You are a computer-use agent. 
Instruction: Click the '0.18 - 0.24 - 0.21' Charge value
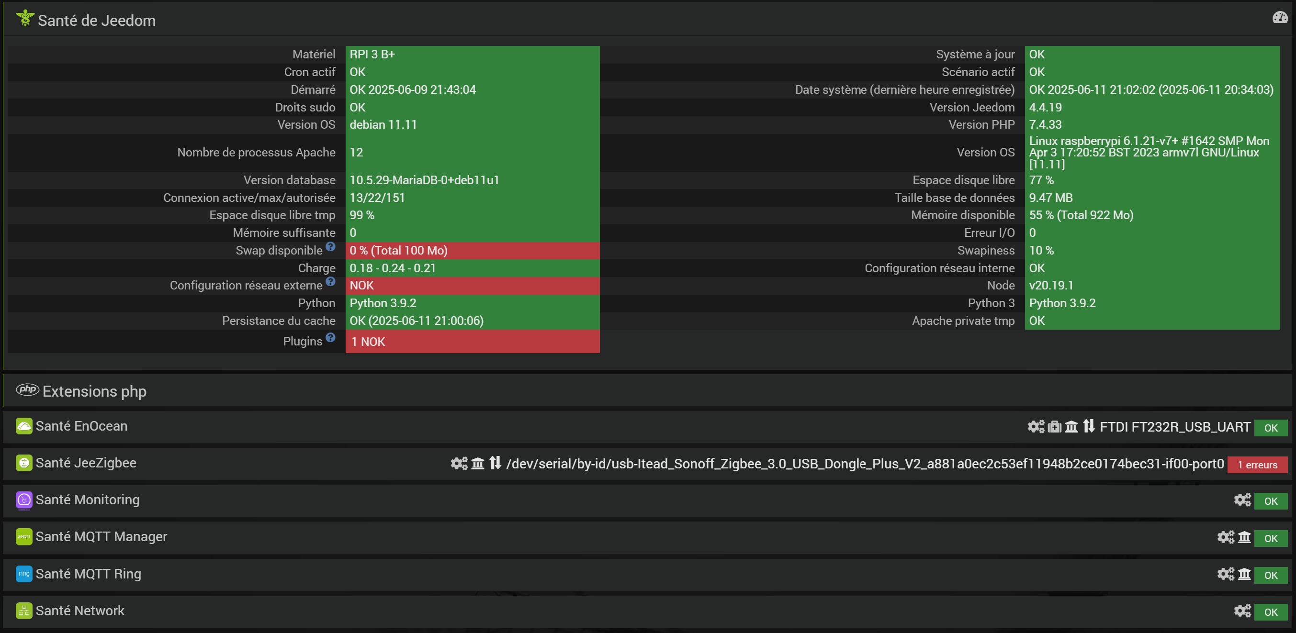393,268
